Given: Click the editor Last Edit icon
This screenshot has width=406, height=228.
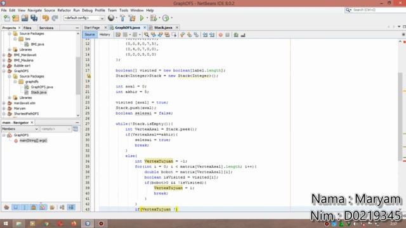Looking at the screenshot, I should 118,35.
